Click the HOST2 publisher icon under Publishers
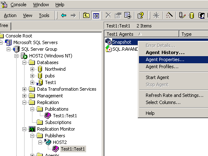Screen dimensions: 208x156 (x=48, y=142)
